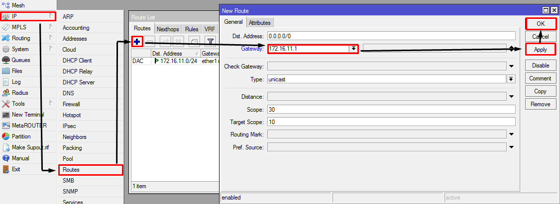Select Accounting in the IP submenu
Screen dimensions: 560x204
91,28
